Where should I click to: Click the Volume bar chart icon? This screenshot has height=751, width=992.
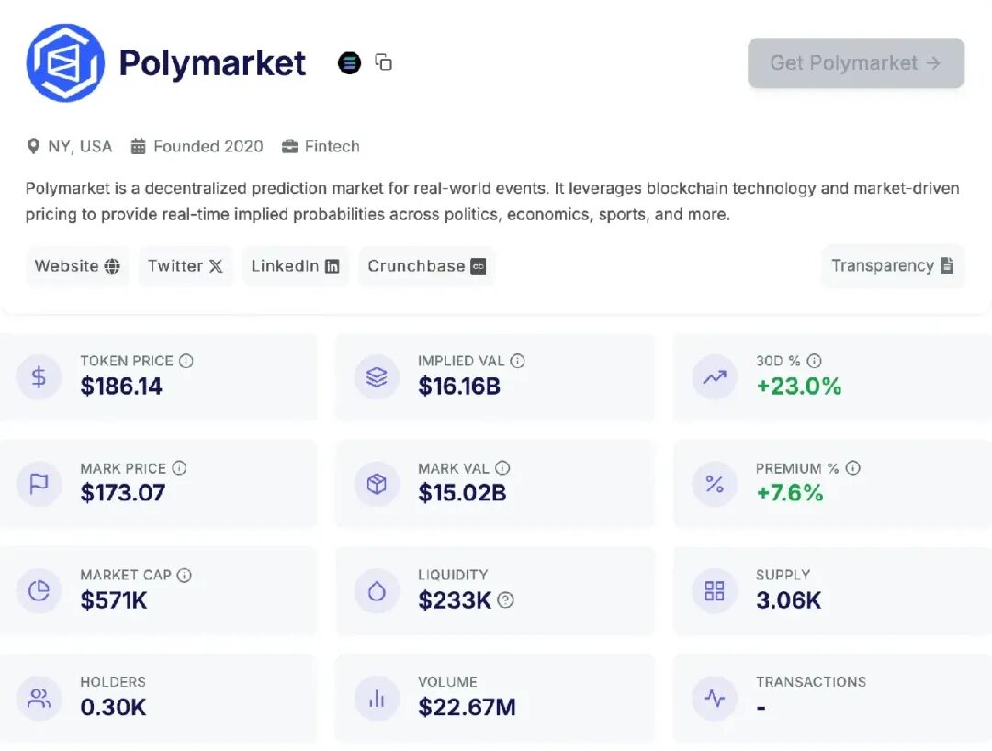377,699
